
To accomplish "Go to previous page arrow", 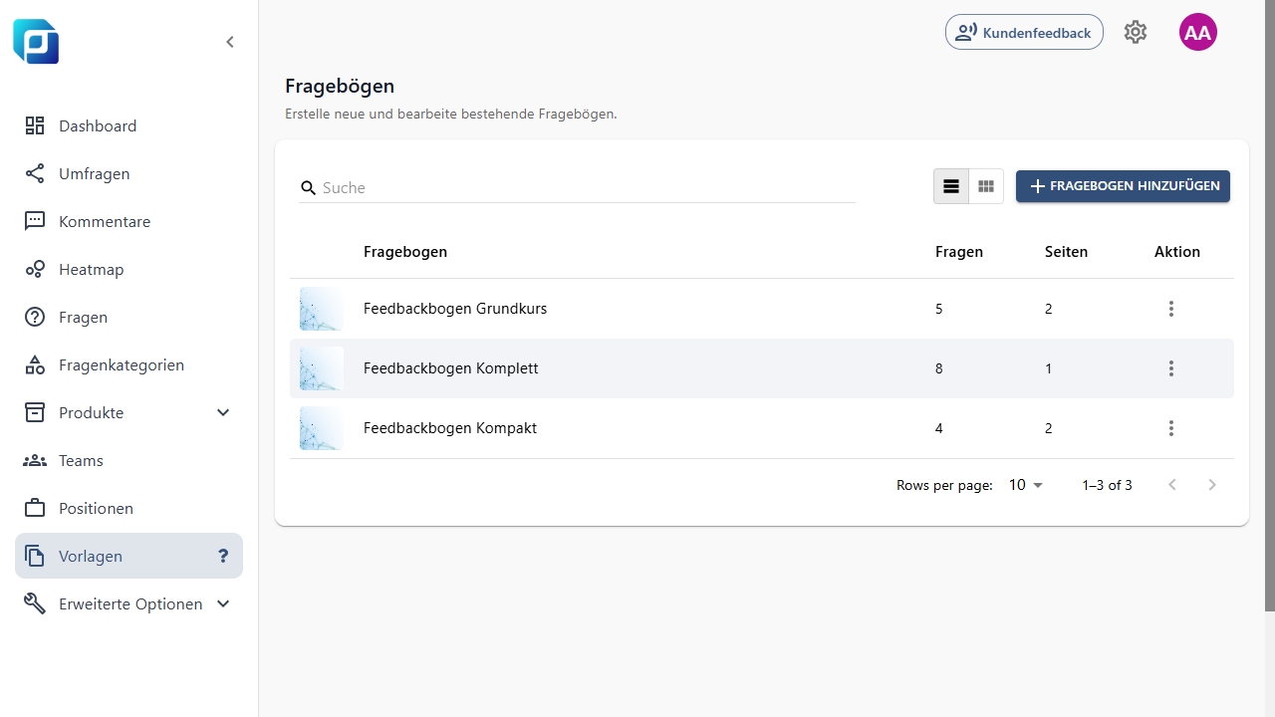I will coord(1172,485).
